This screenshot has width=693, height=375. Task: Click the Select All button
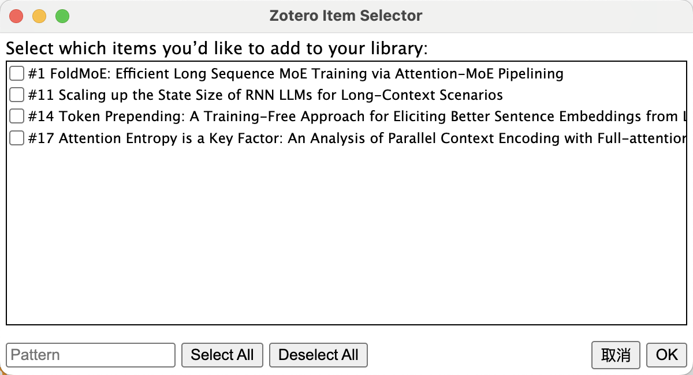[222, 355]
